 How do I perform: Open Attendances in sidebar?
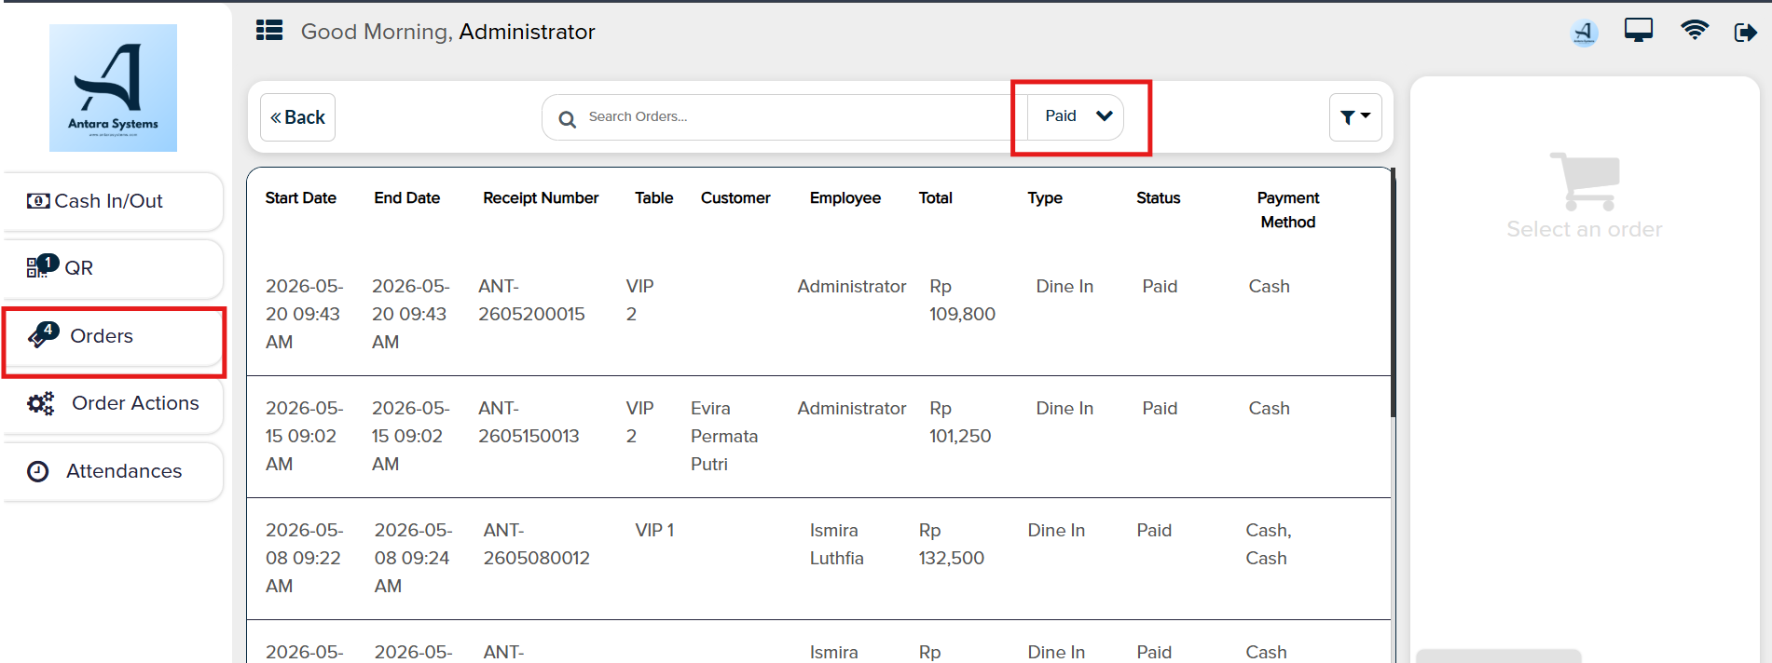(x=112, y=471)
